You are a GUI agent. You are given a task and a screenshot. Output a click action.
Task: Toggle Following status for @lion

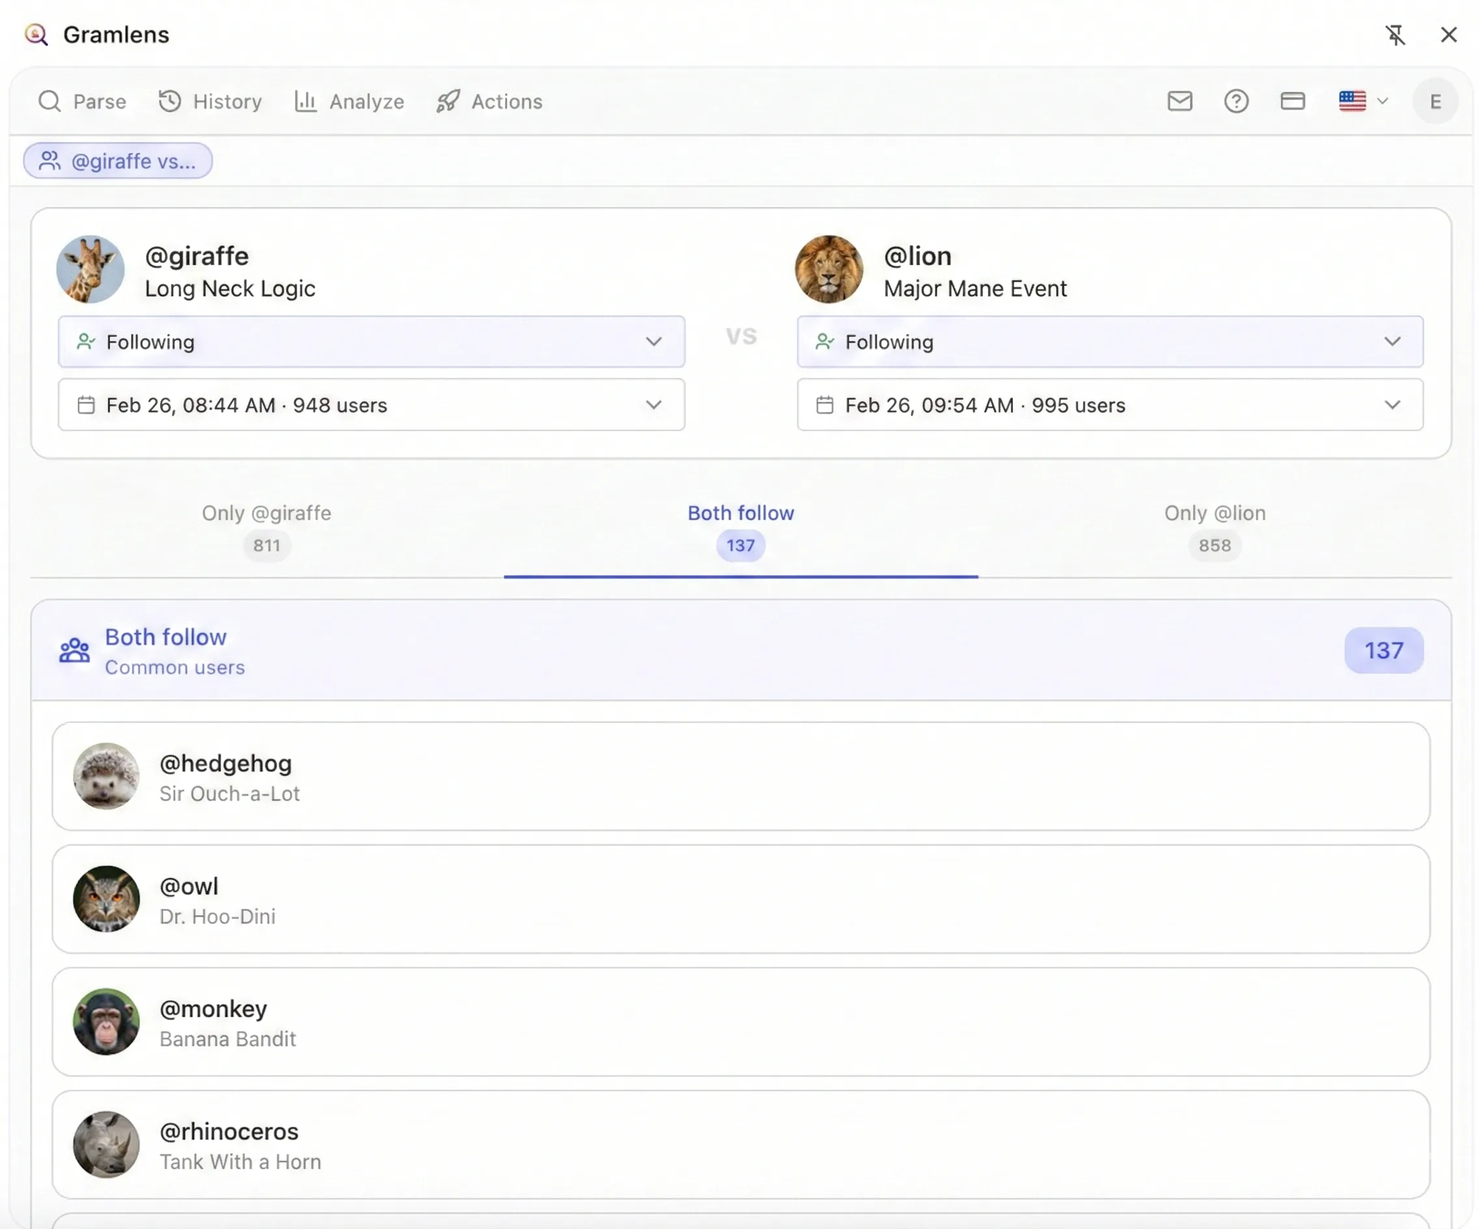point(1110,342)
